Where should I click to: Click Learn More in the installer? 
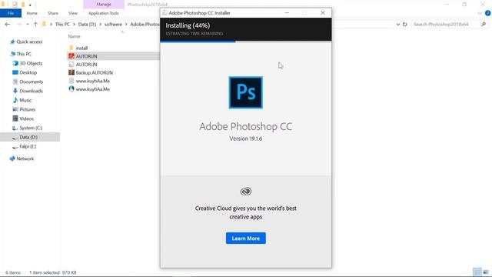coord(246,239)
